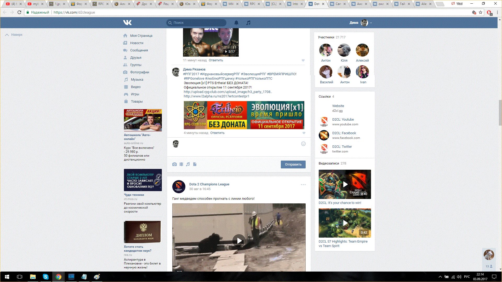502x282 pixels.
Task: Open the notifications bell icon
Action: coord(236,23)
